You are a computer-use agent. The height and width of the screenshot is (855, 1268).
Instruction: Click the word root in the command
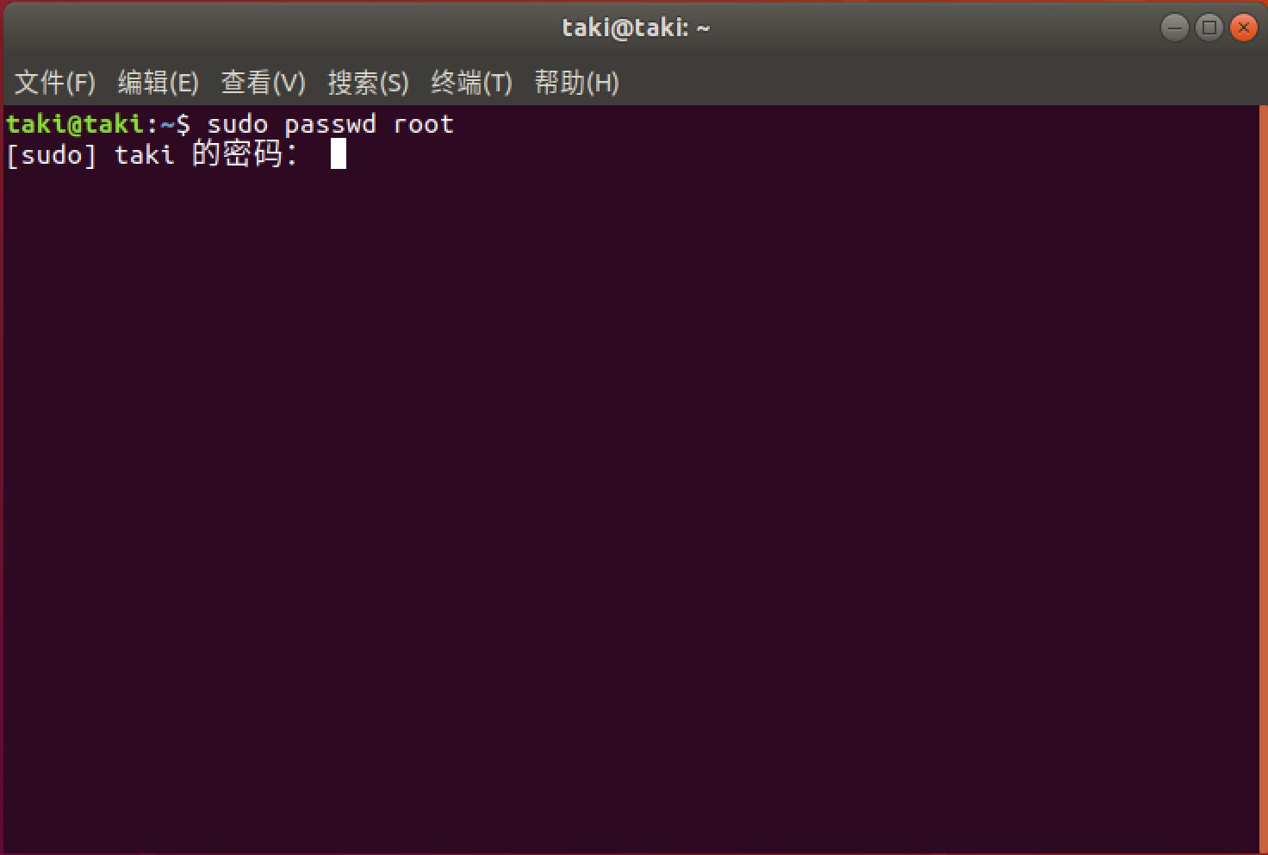pyautogui.click(x=423, y=125)
